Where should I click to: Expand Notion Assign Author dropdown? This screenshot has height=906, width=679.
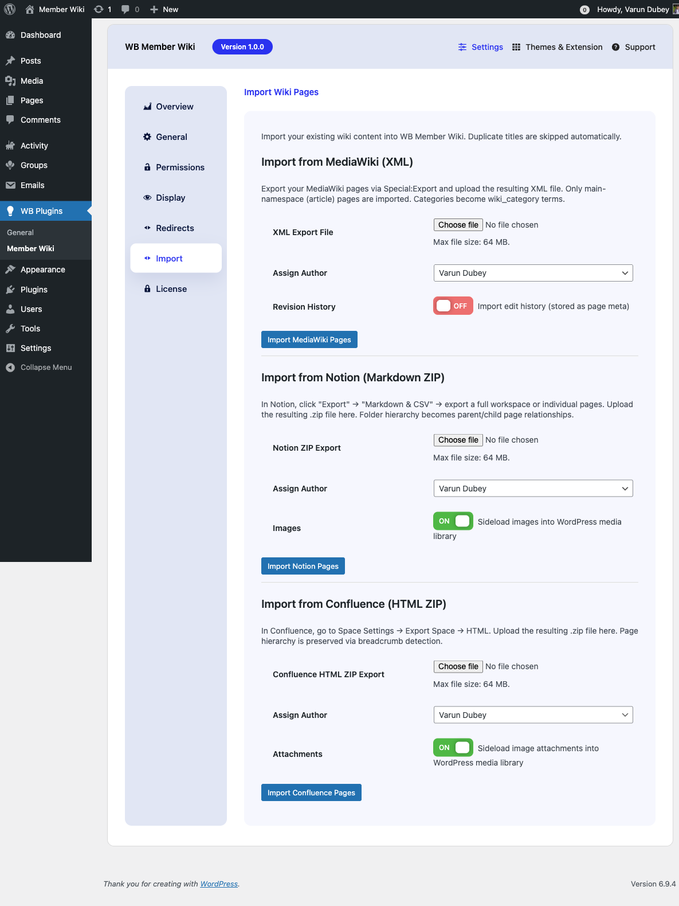(533, 489)
